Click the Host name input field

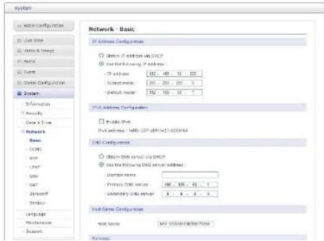(185, 224)
